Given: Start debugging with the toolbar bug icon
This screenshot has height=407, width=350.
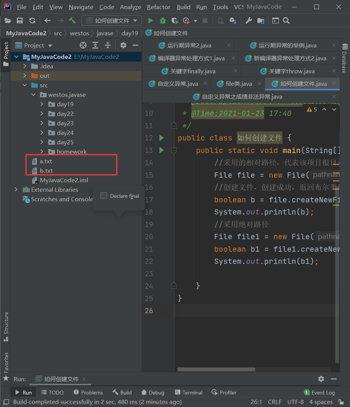Looking at the screenshot, I should (x=163, y=21).
